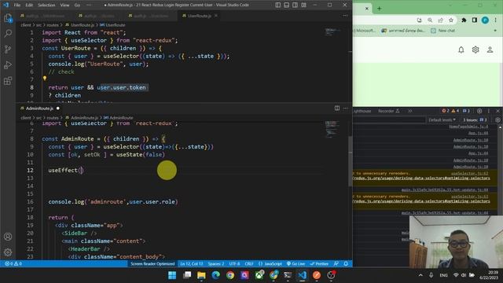Open the Windows Start button
This screenshot has width=503, height=283.
point(172,275)
